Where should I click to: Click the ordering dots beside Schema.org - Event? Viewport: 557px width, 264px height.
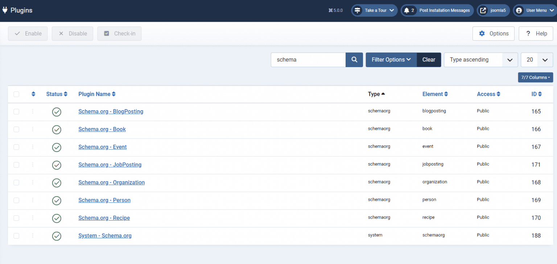(x=33, y=147)
